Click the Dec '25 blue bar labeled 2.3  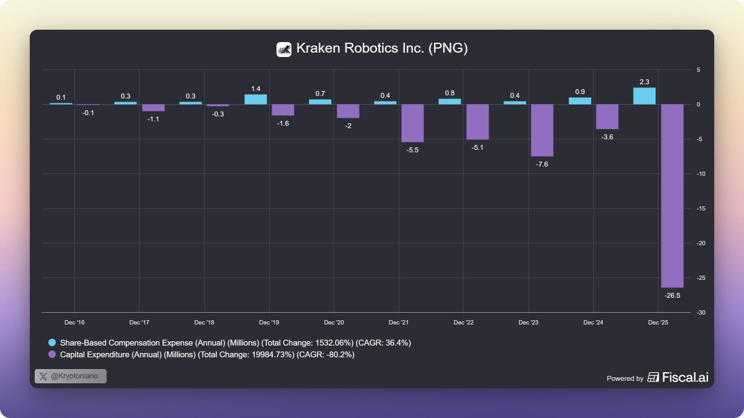pos(644,96)
